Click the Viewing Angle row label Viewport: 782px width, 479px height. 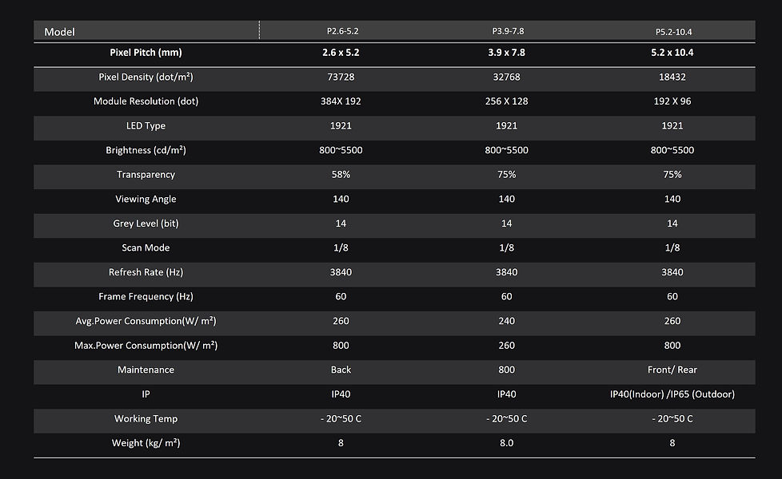click(x=146, y=199)
